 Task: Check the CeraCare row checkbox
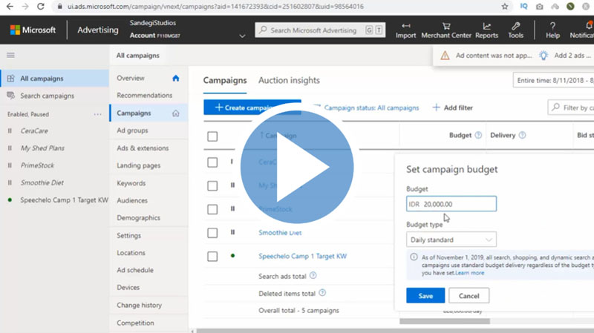[212, 162]
